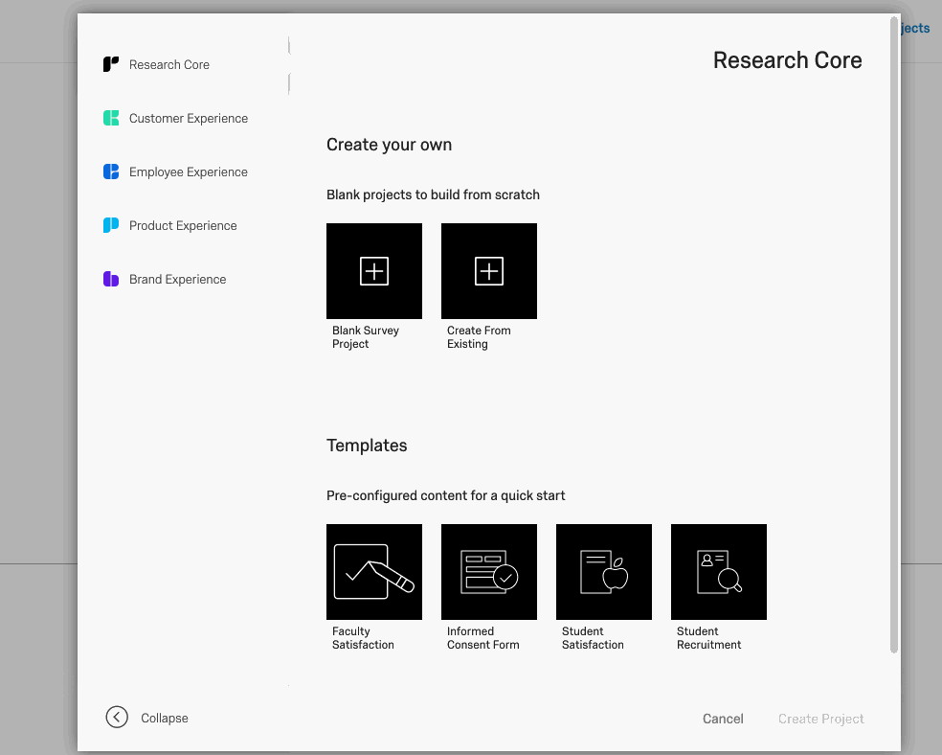The width and height of the screenshot is (942, 755).
Task: Click the Research Core logo icon
Action: pos(110,64)
